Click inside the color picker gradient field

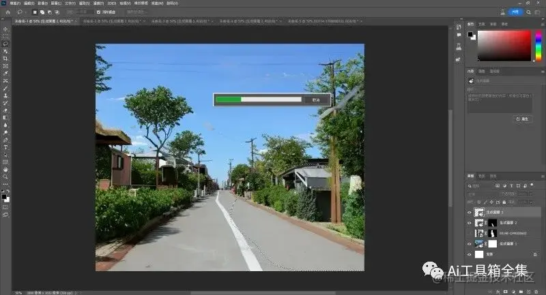pyautogui.click(x=504, y=46)
